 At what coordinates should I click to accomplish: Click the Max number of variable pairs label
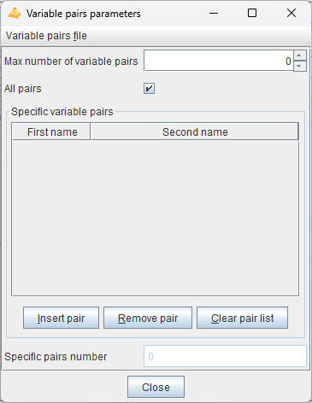tap(71, 61)
